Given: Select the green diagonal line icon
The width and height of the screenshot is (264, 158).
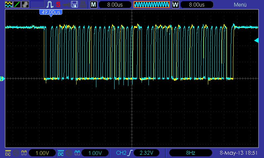Looking at the screenshot, I should click(16, 5).
